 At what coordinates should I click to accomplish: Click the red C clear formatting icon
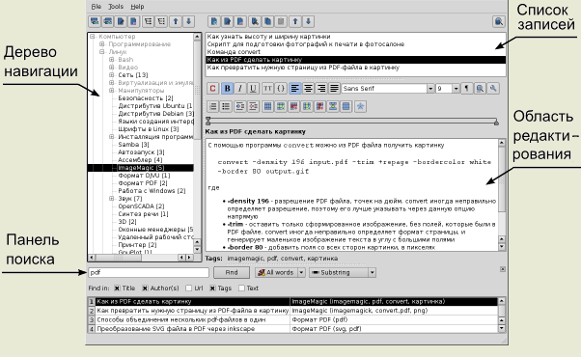point(212,88)
